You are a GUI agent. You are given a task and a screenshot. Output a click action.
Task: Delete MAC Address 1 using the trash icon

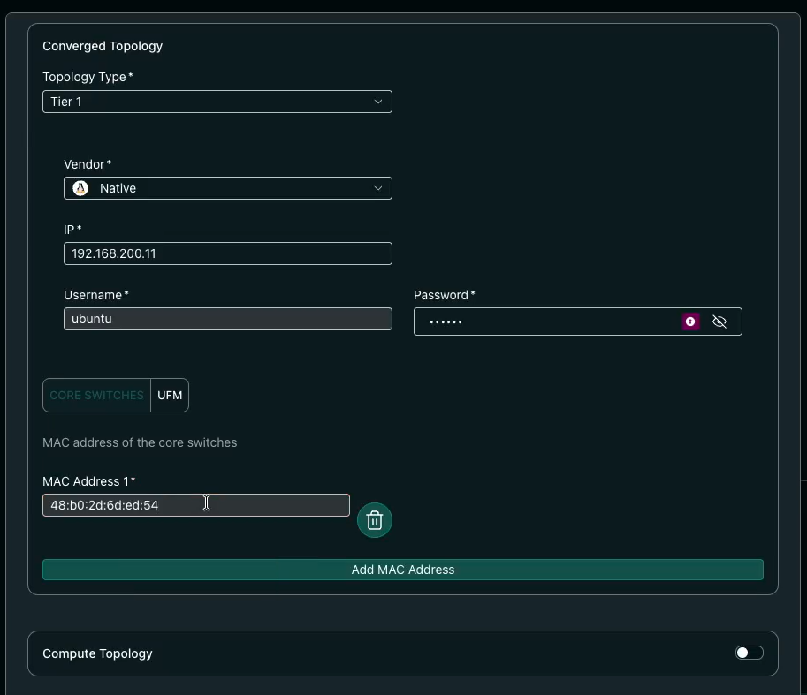click(374, 520)
